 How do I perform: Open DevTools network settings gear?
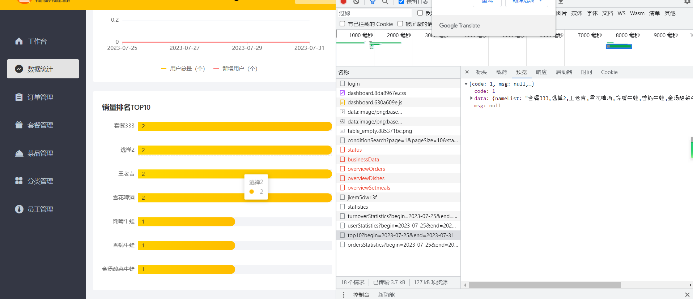[x=687, y=2]
